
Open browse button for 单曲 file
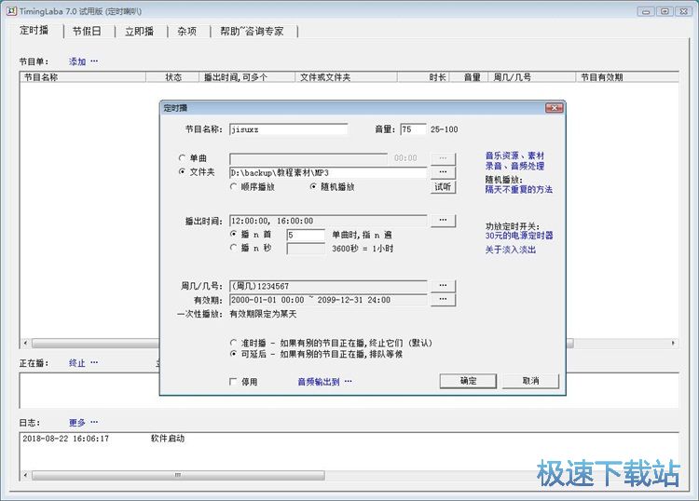[443, 158]
